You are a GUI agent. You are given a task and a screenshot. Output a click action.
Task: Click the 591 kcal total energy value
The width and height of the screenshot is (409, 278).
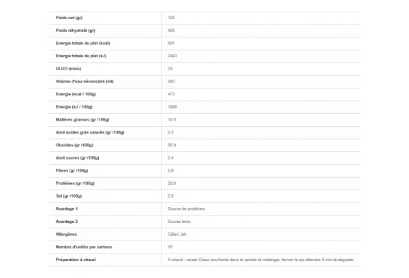click(172, 42)
